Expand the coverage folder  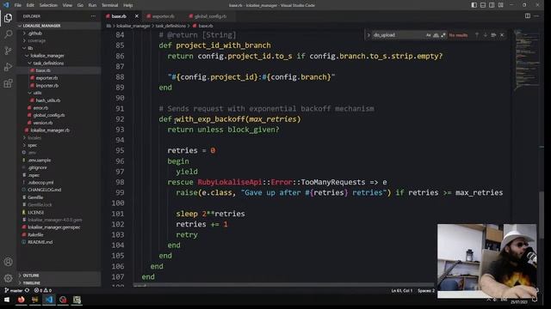(x=36, y=40)
